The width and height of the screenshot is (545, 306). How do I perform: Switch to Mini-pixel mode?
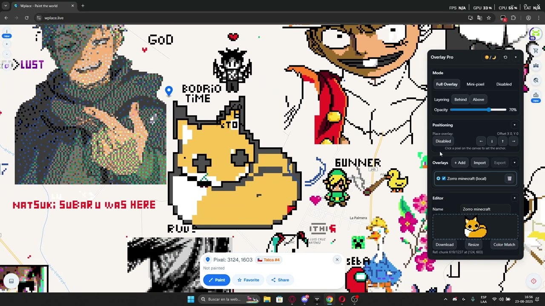coord(475,84)
